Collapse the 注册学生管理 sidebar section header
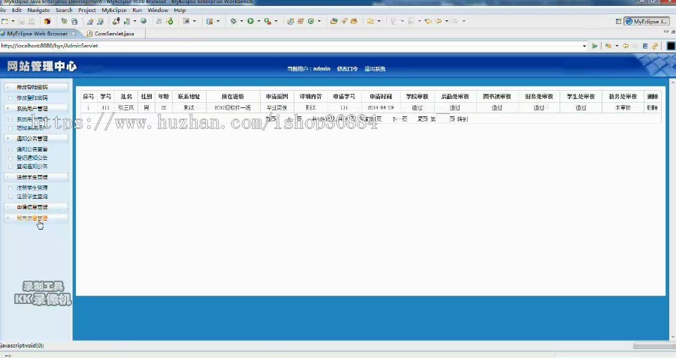 (x=36, y=177)
